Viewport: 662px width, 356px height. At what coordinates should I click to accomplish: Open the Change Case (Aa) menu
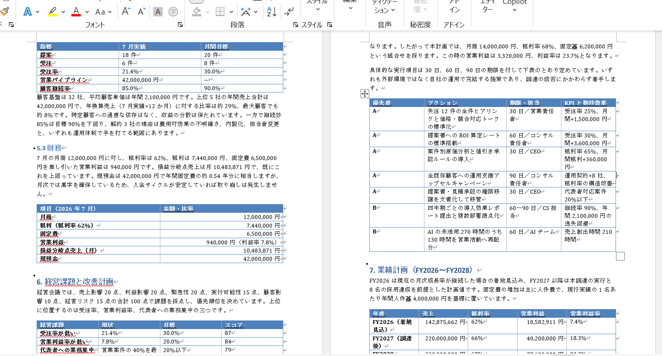[100, 12]
